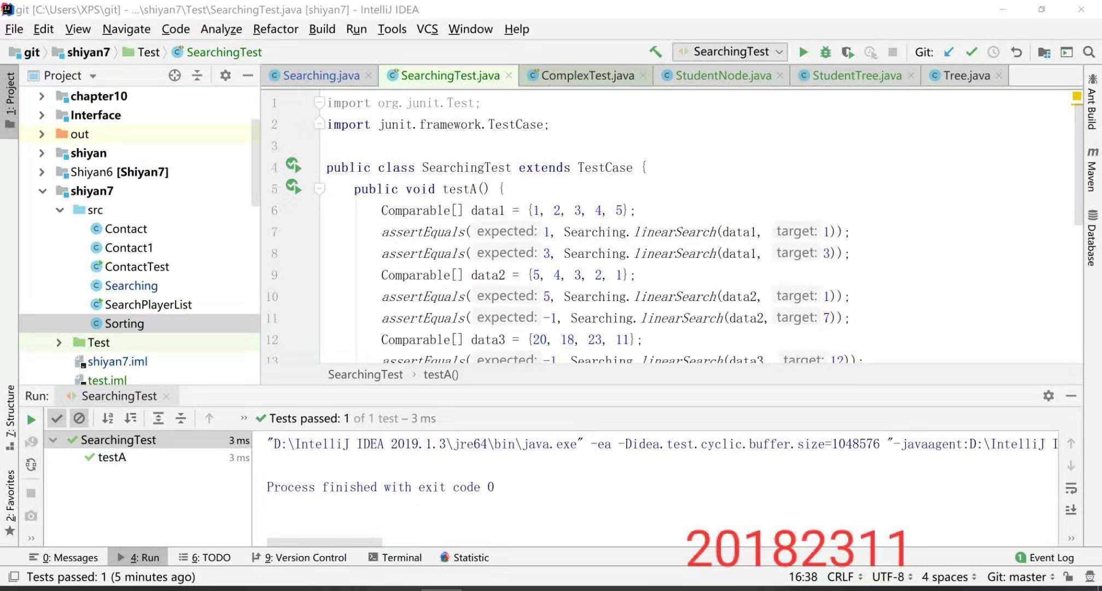Toggle the 7: Structure tool window stripe
Viewport: 1102px width, 591px height.
(10, 418)
